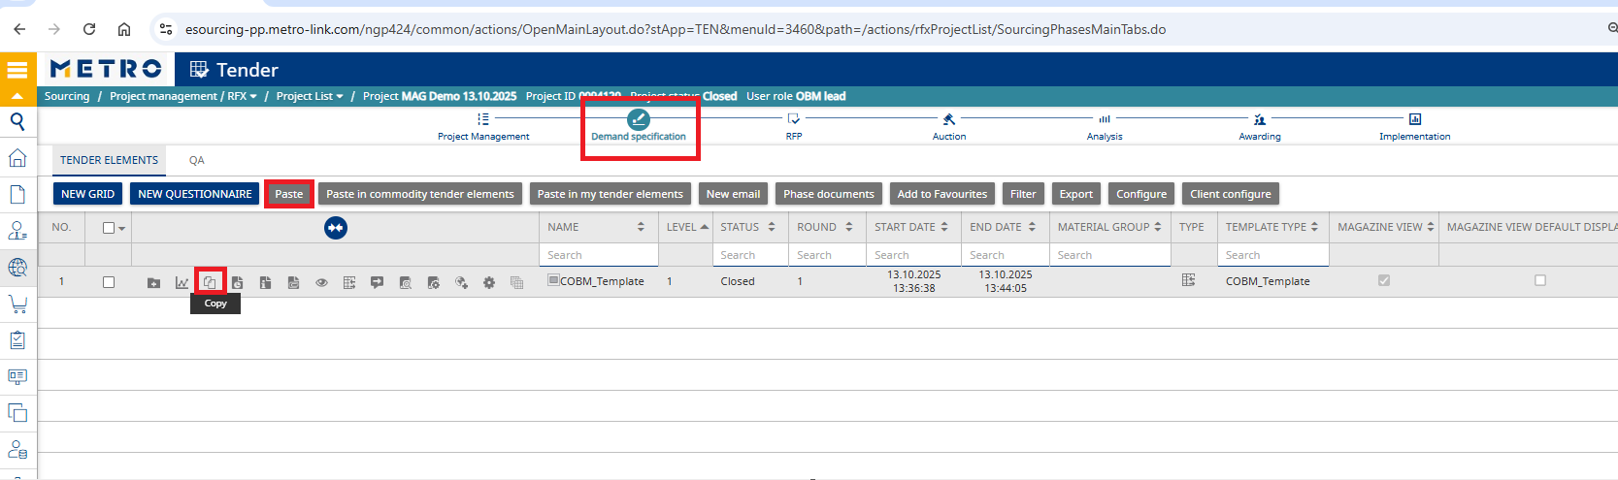Image resolution: width=1618 pixels, height=480 pixels.
Task: Tick the select-all header checkbox
Action: coord(109,228)
